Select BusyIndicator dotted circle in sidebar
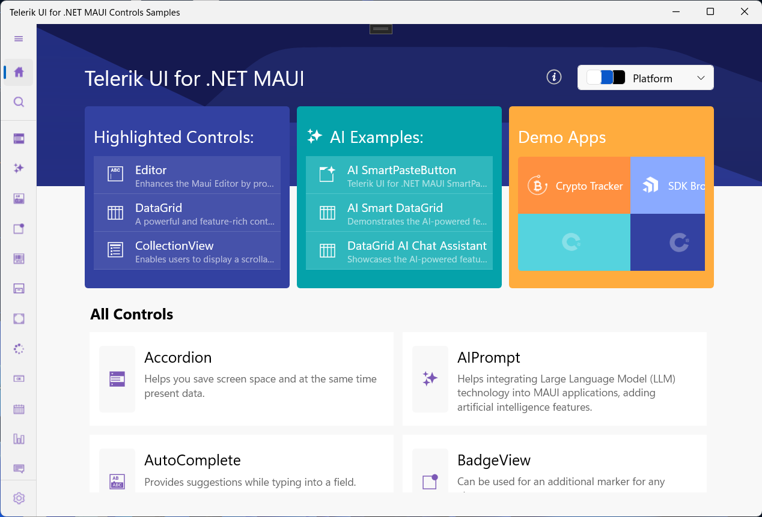 19,349
